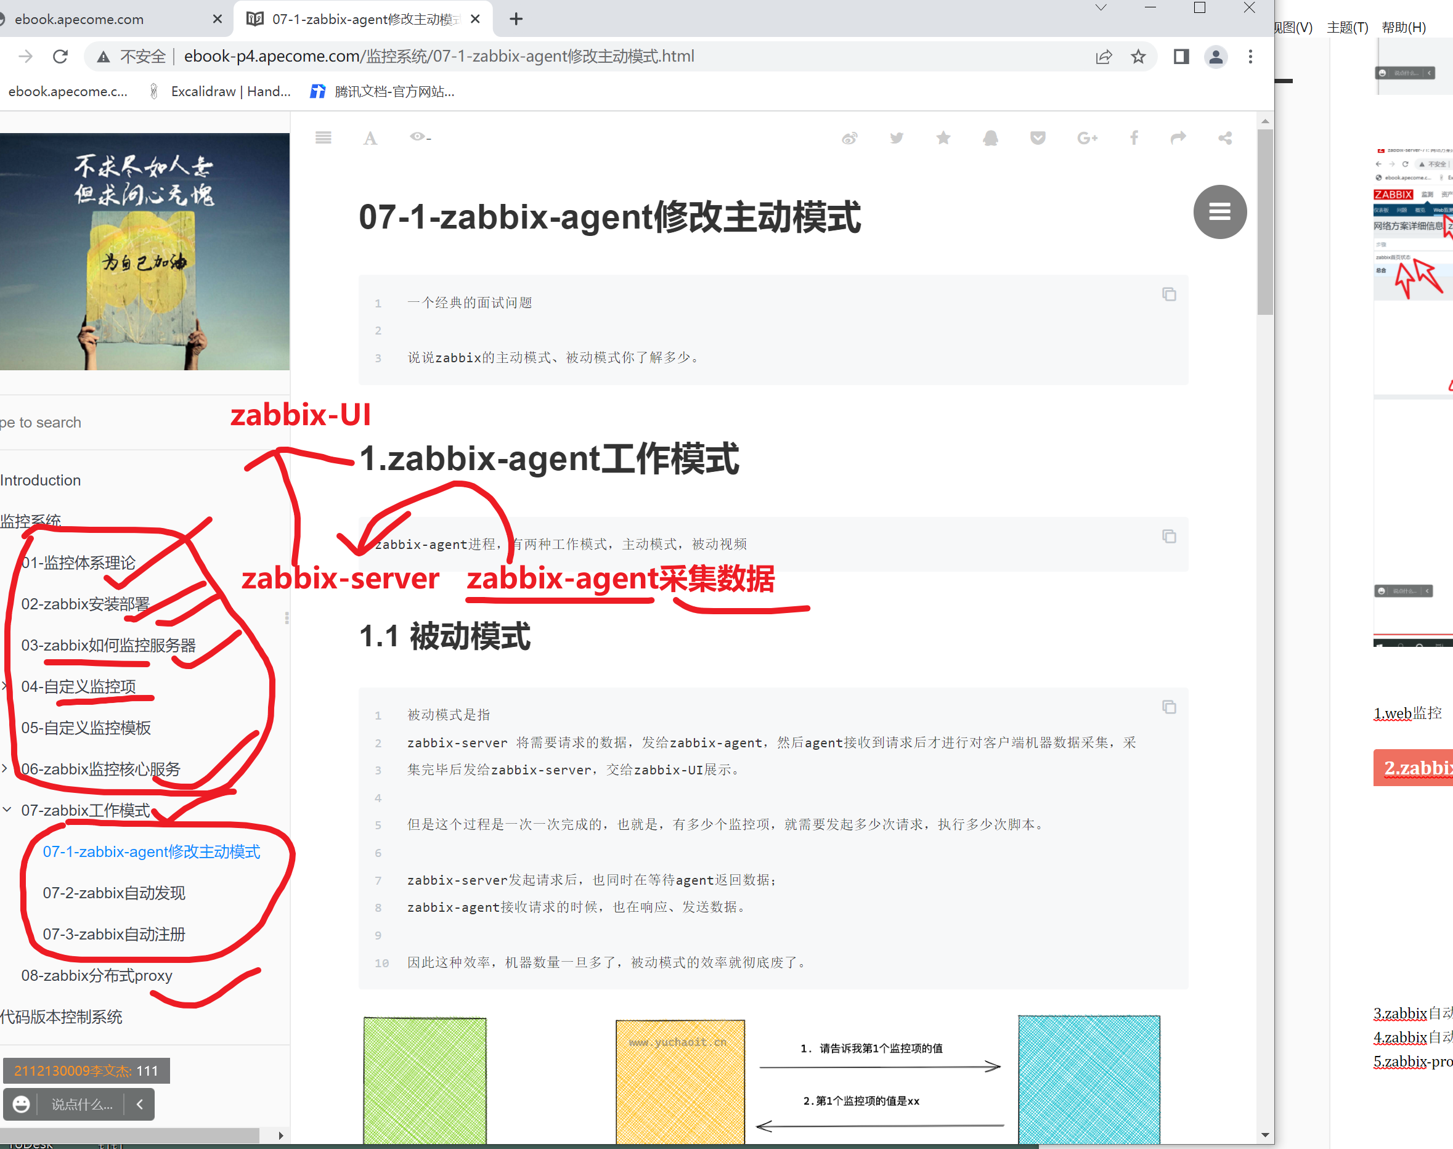1453x1149 pixels.
Task: Click the page vertical scrollbar thumb
Action: 1264,222
